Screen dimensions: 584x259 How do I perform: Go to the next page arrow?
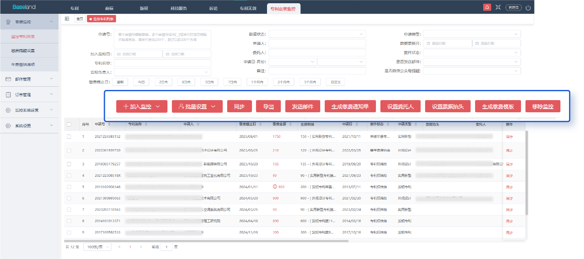[x=141, y=246]
